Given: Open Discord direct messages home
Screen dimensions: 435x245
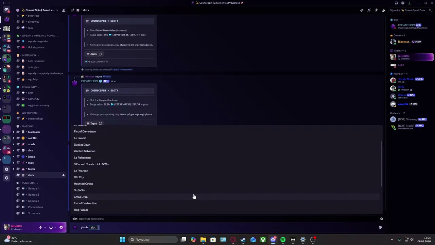Looking at the screenshot, I should coord(6,10).
